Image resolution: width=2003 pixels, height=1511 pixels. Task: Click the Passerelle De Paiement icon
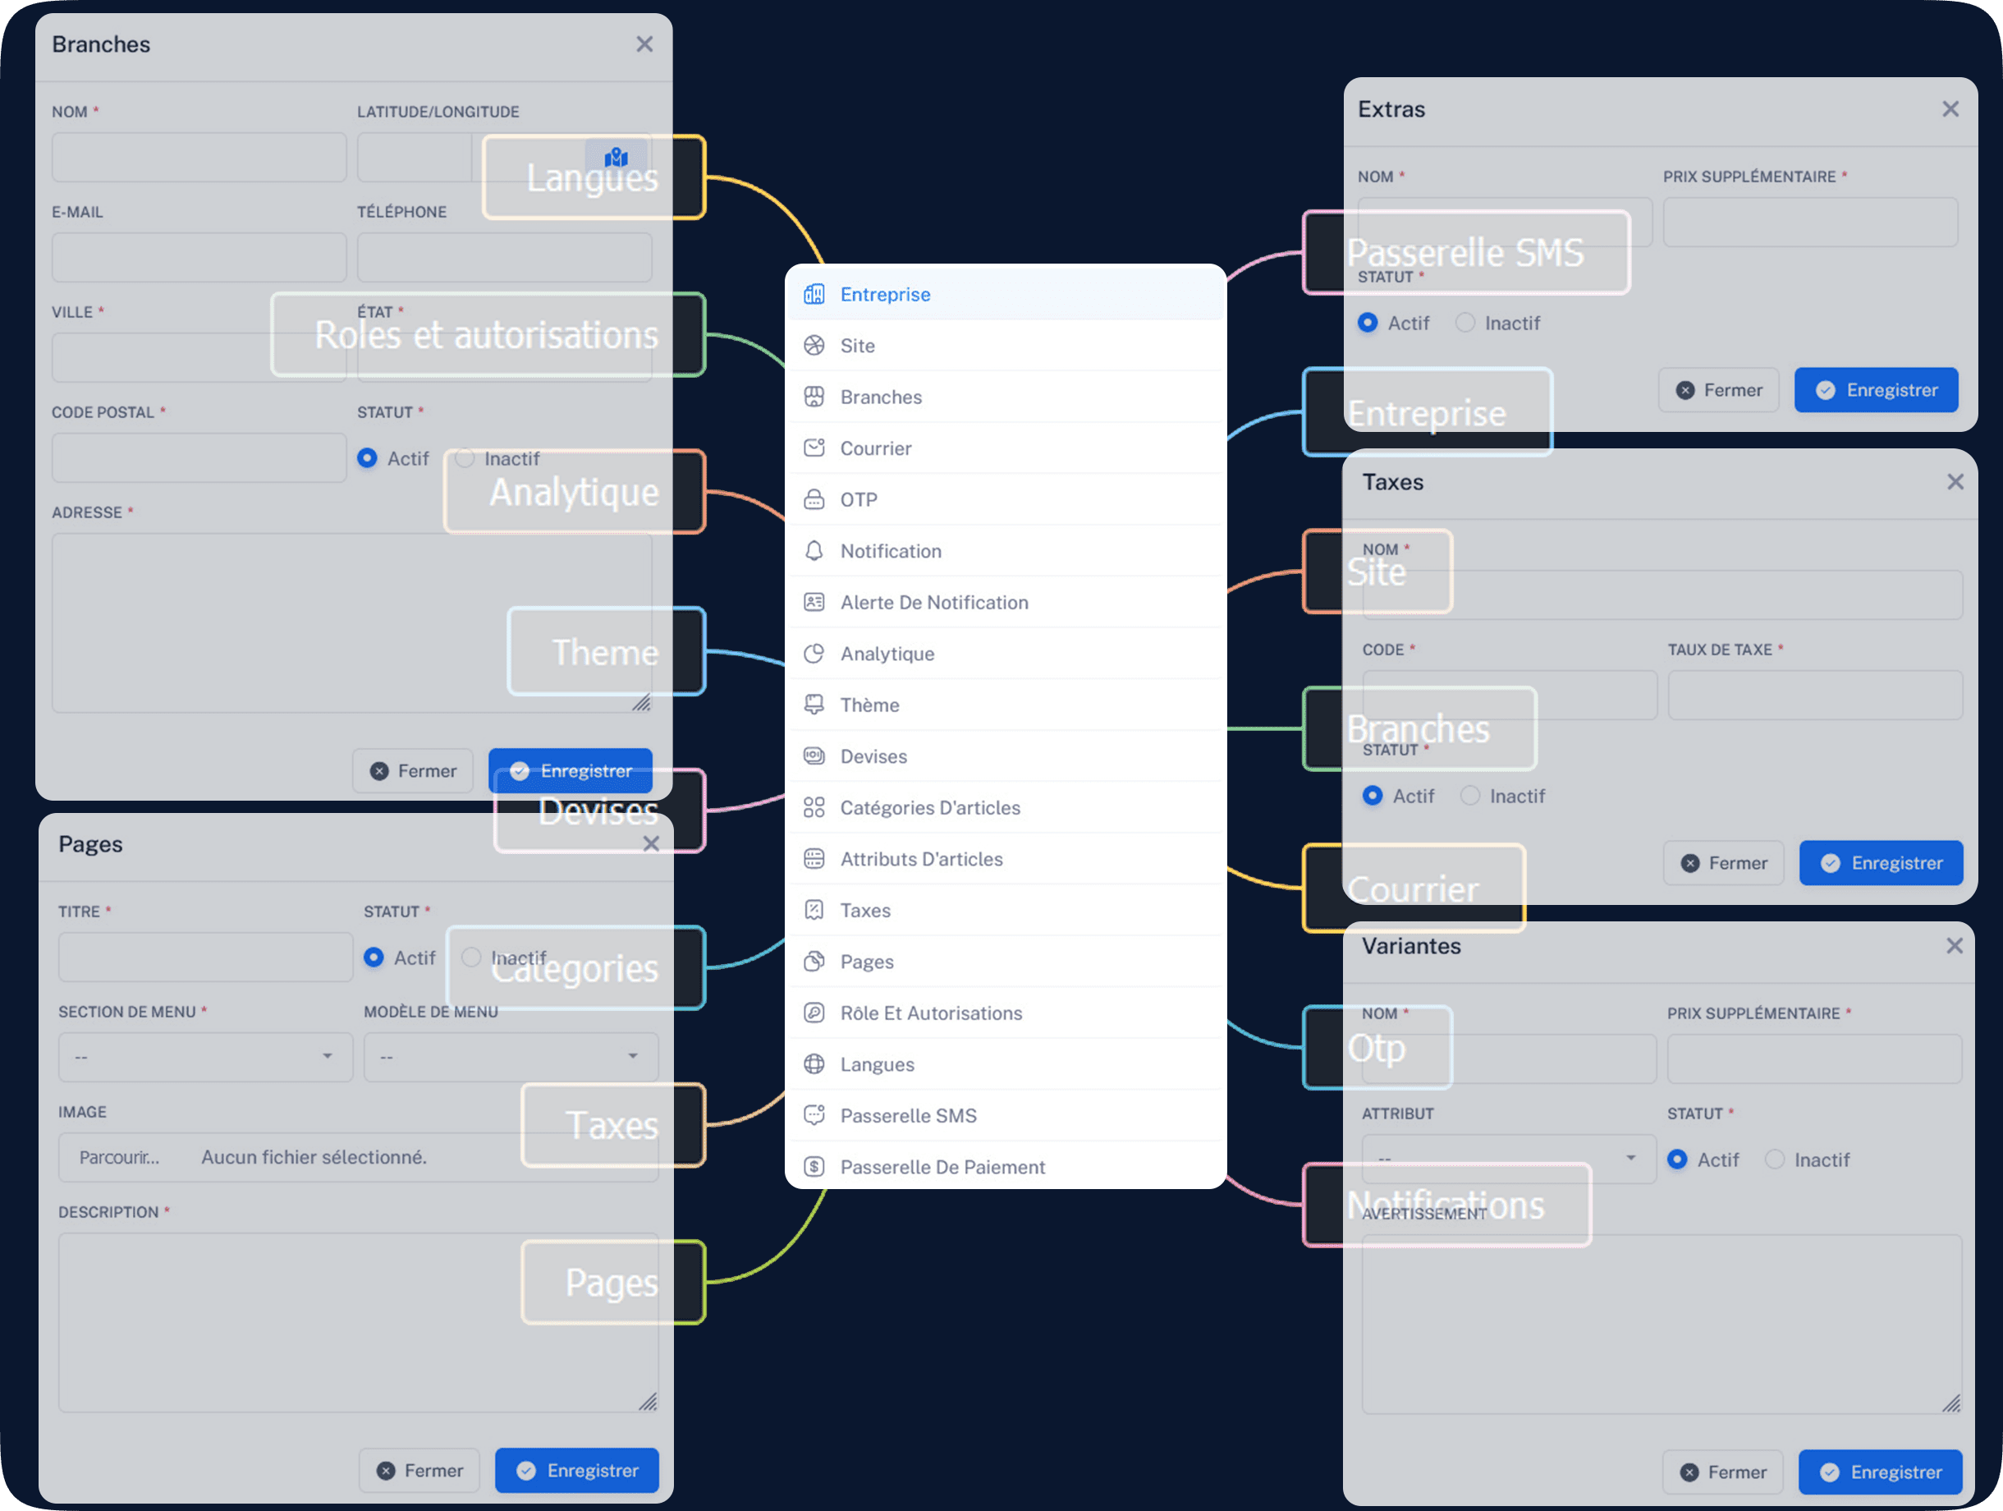(814, 1165)
